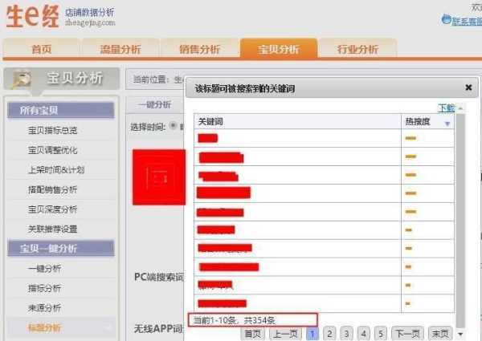Open the 首页 navigation tab
This screenshot has width=482, height=341.
point(42,49)
